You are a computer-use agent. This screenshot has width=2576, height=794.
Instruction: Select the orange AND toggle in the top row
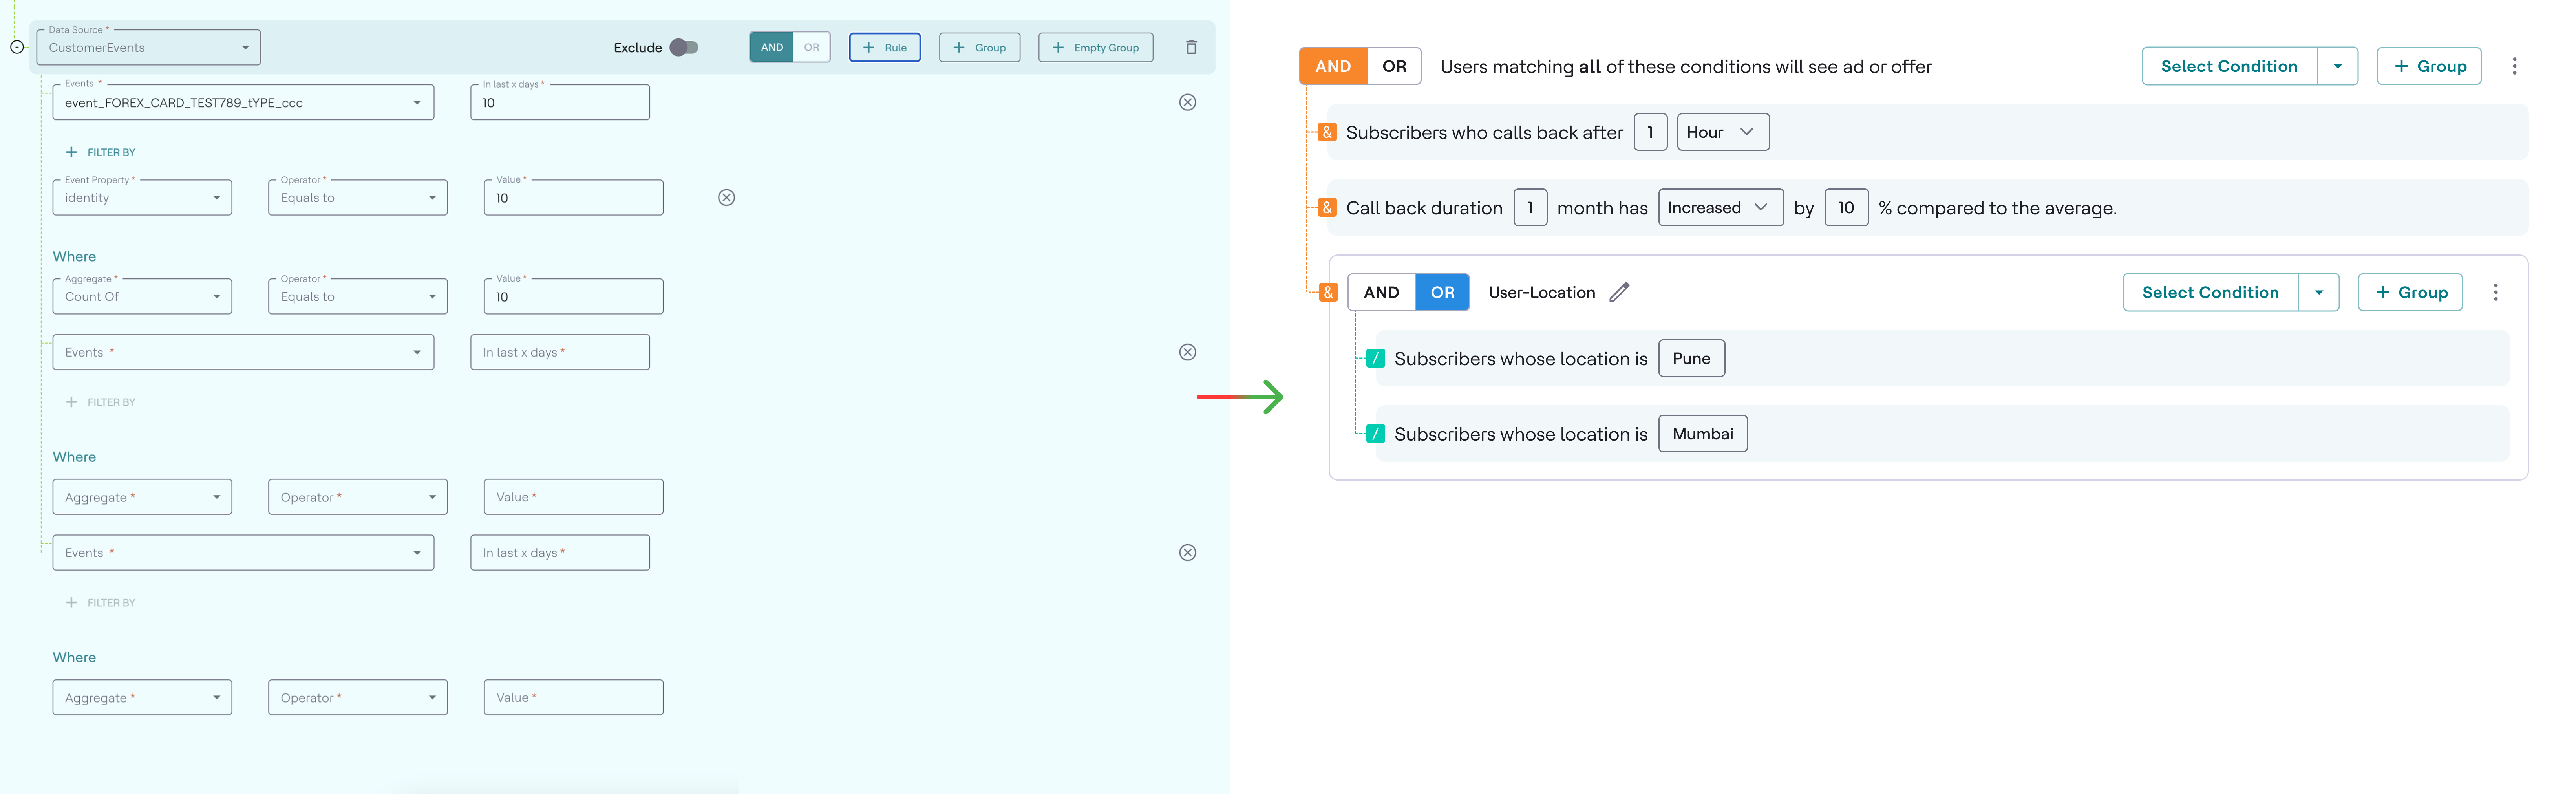coord(1333,66)
